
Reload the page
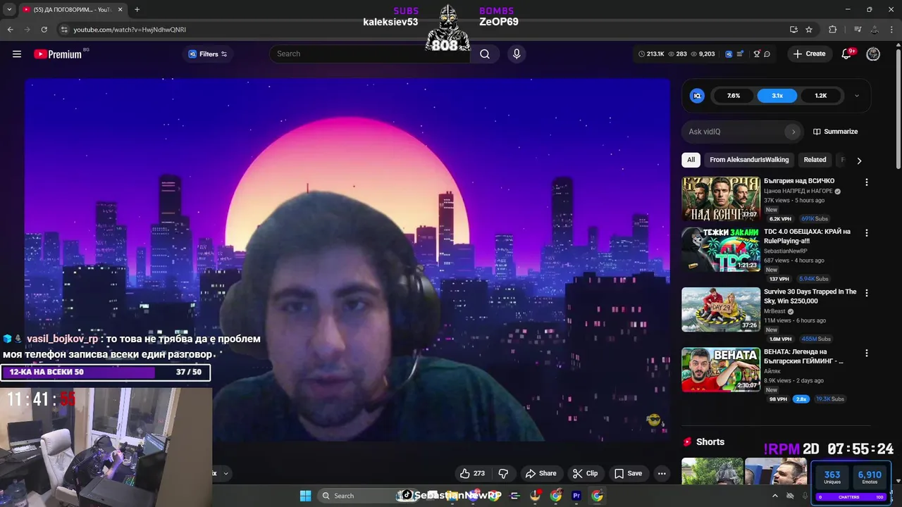44,30
